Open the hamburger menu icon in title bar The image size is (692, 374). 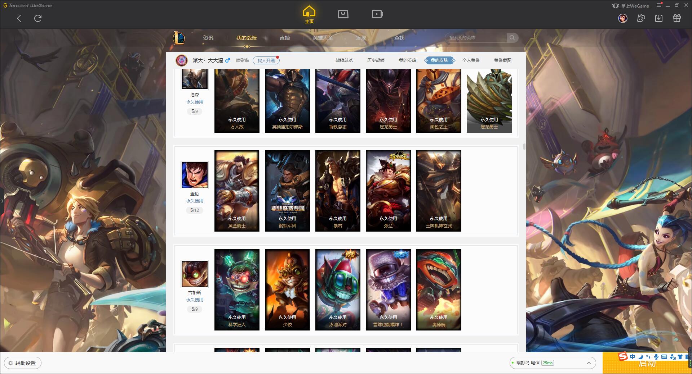[x=659, y=5]
